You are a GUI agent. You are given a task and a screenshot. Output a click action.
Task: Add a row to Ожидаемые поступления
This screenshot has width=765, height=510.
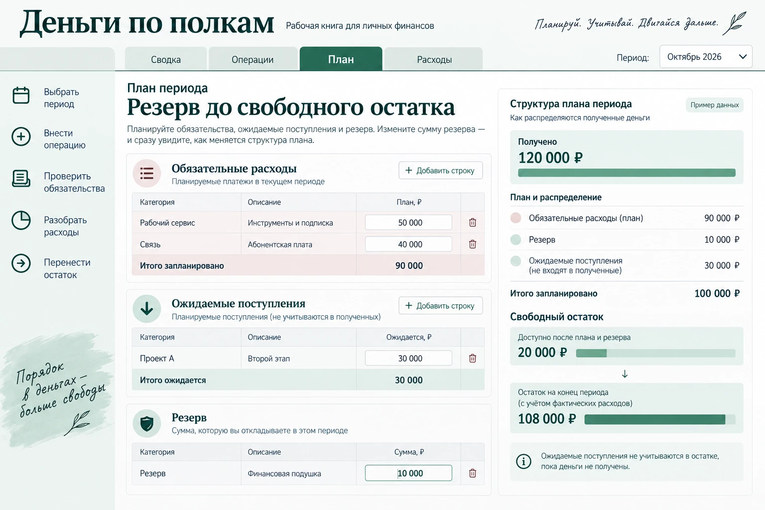[440, 305]
